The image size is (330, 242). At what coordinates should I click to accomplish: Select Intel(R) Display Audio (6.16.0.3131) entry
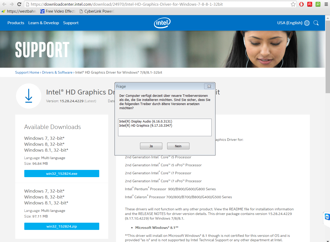click(x=145, y=121)
